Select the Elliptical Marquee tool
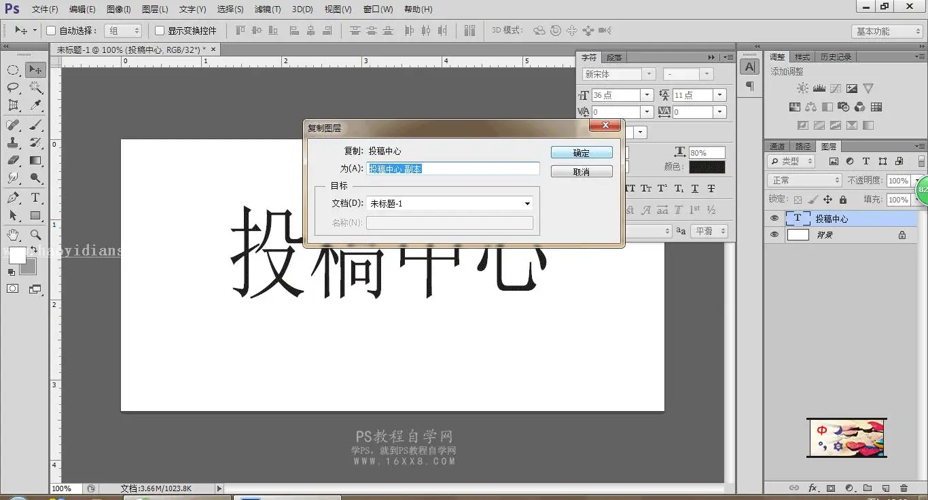Image resolution: width=928 pixels, height=500 pixels. 13,70
